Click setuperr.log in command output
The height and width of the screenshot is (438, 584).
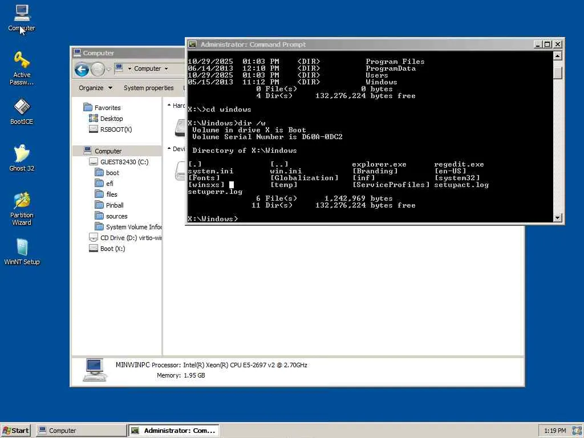215,192
